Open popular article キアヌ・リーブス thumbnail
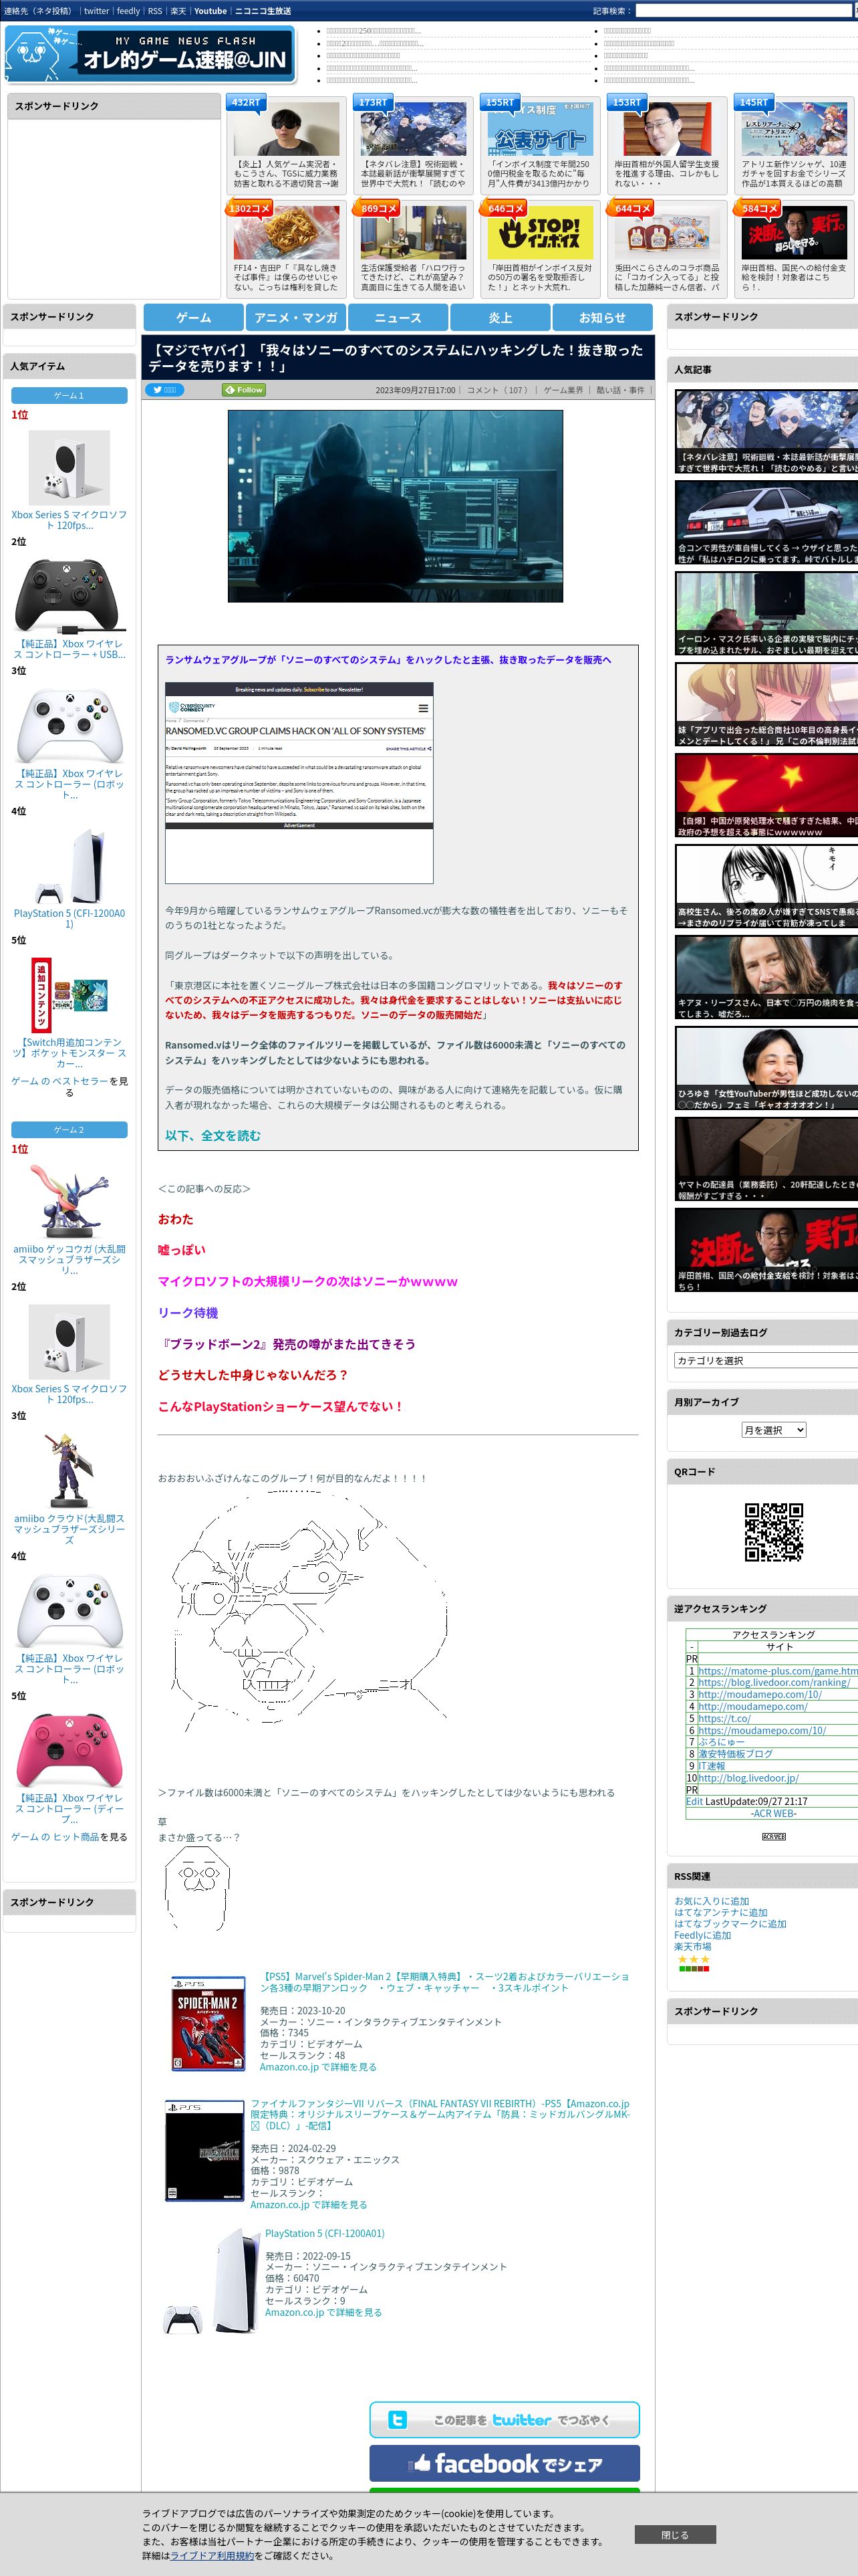Viewport: 858px width, 2576px height. coord(766,978)
